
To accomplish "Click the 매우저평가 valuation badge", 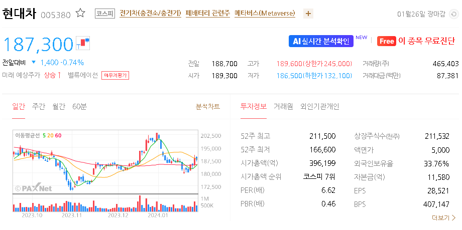I will pyautogui.click(x=115, y=76).
